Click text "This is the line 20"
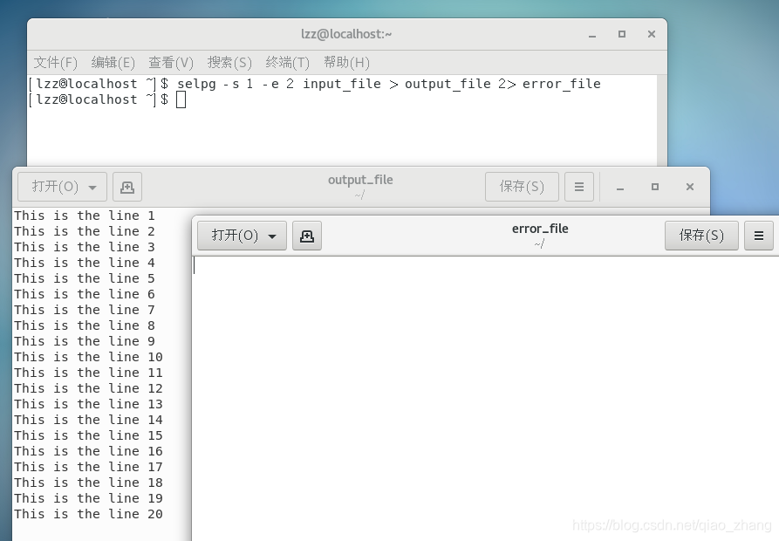 pyautogui.click(x=88, y=514)
